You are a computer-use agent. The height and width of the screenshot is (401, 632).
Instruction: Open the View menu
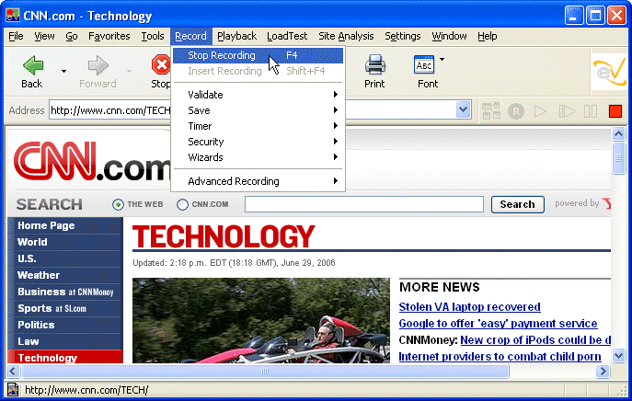[x=44, y=36]
